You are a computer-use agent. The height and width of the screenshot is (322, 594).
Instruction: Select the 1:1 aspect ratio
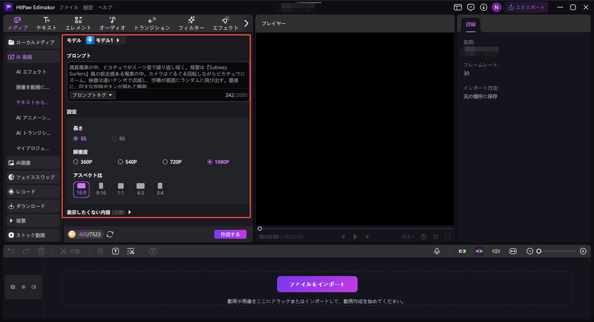pos(121,189)
